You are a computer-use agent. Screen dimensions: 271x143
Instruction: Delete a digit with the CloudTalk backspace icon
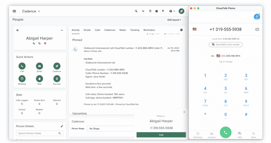[257, 29]
